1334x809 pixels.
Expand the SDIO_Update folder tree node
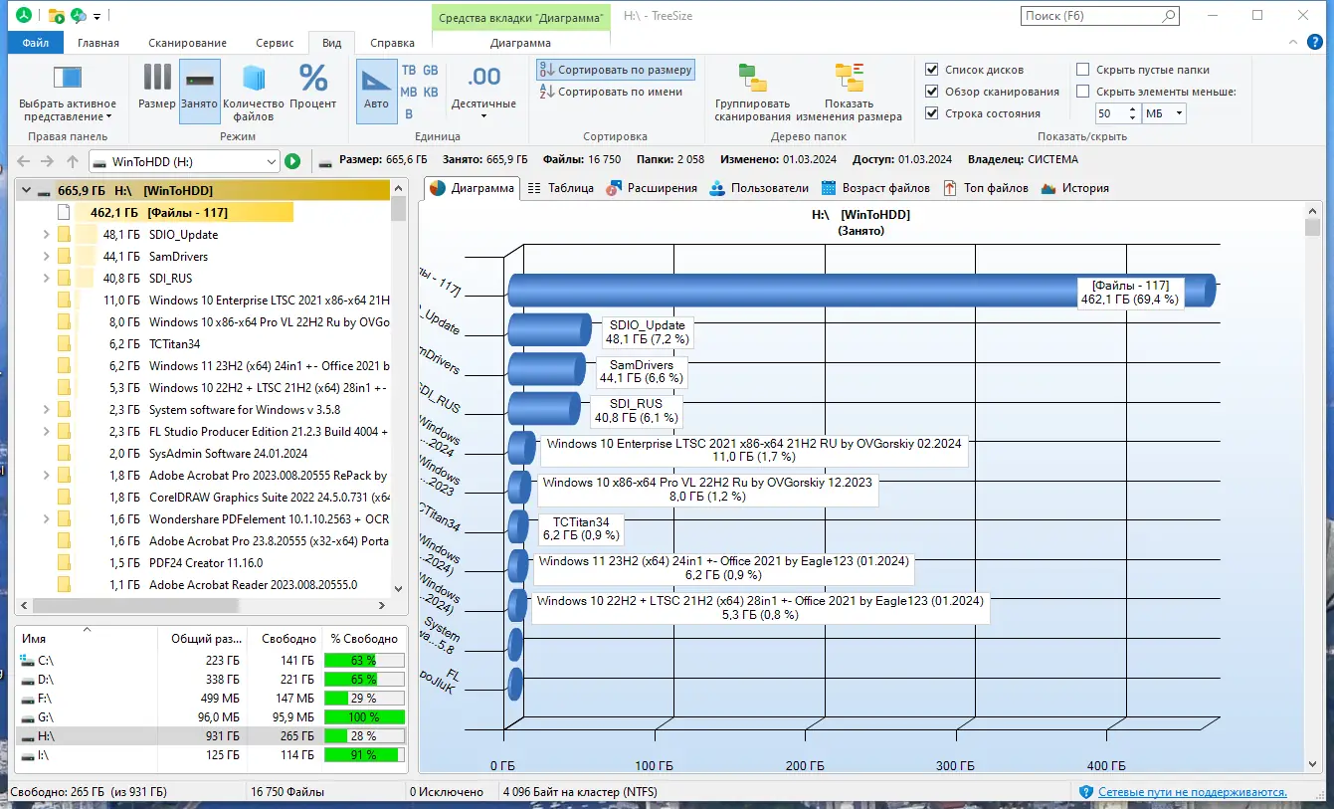click(x=46, y=235)
